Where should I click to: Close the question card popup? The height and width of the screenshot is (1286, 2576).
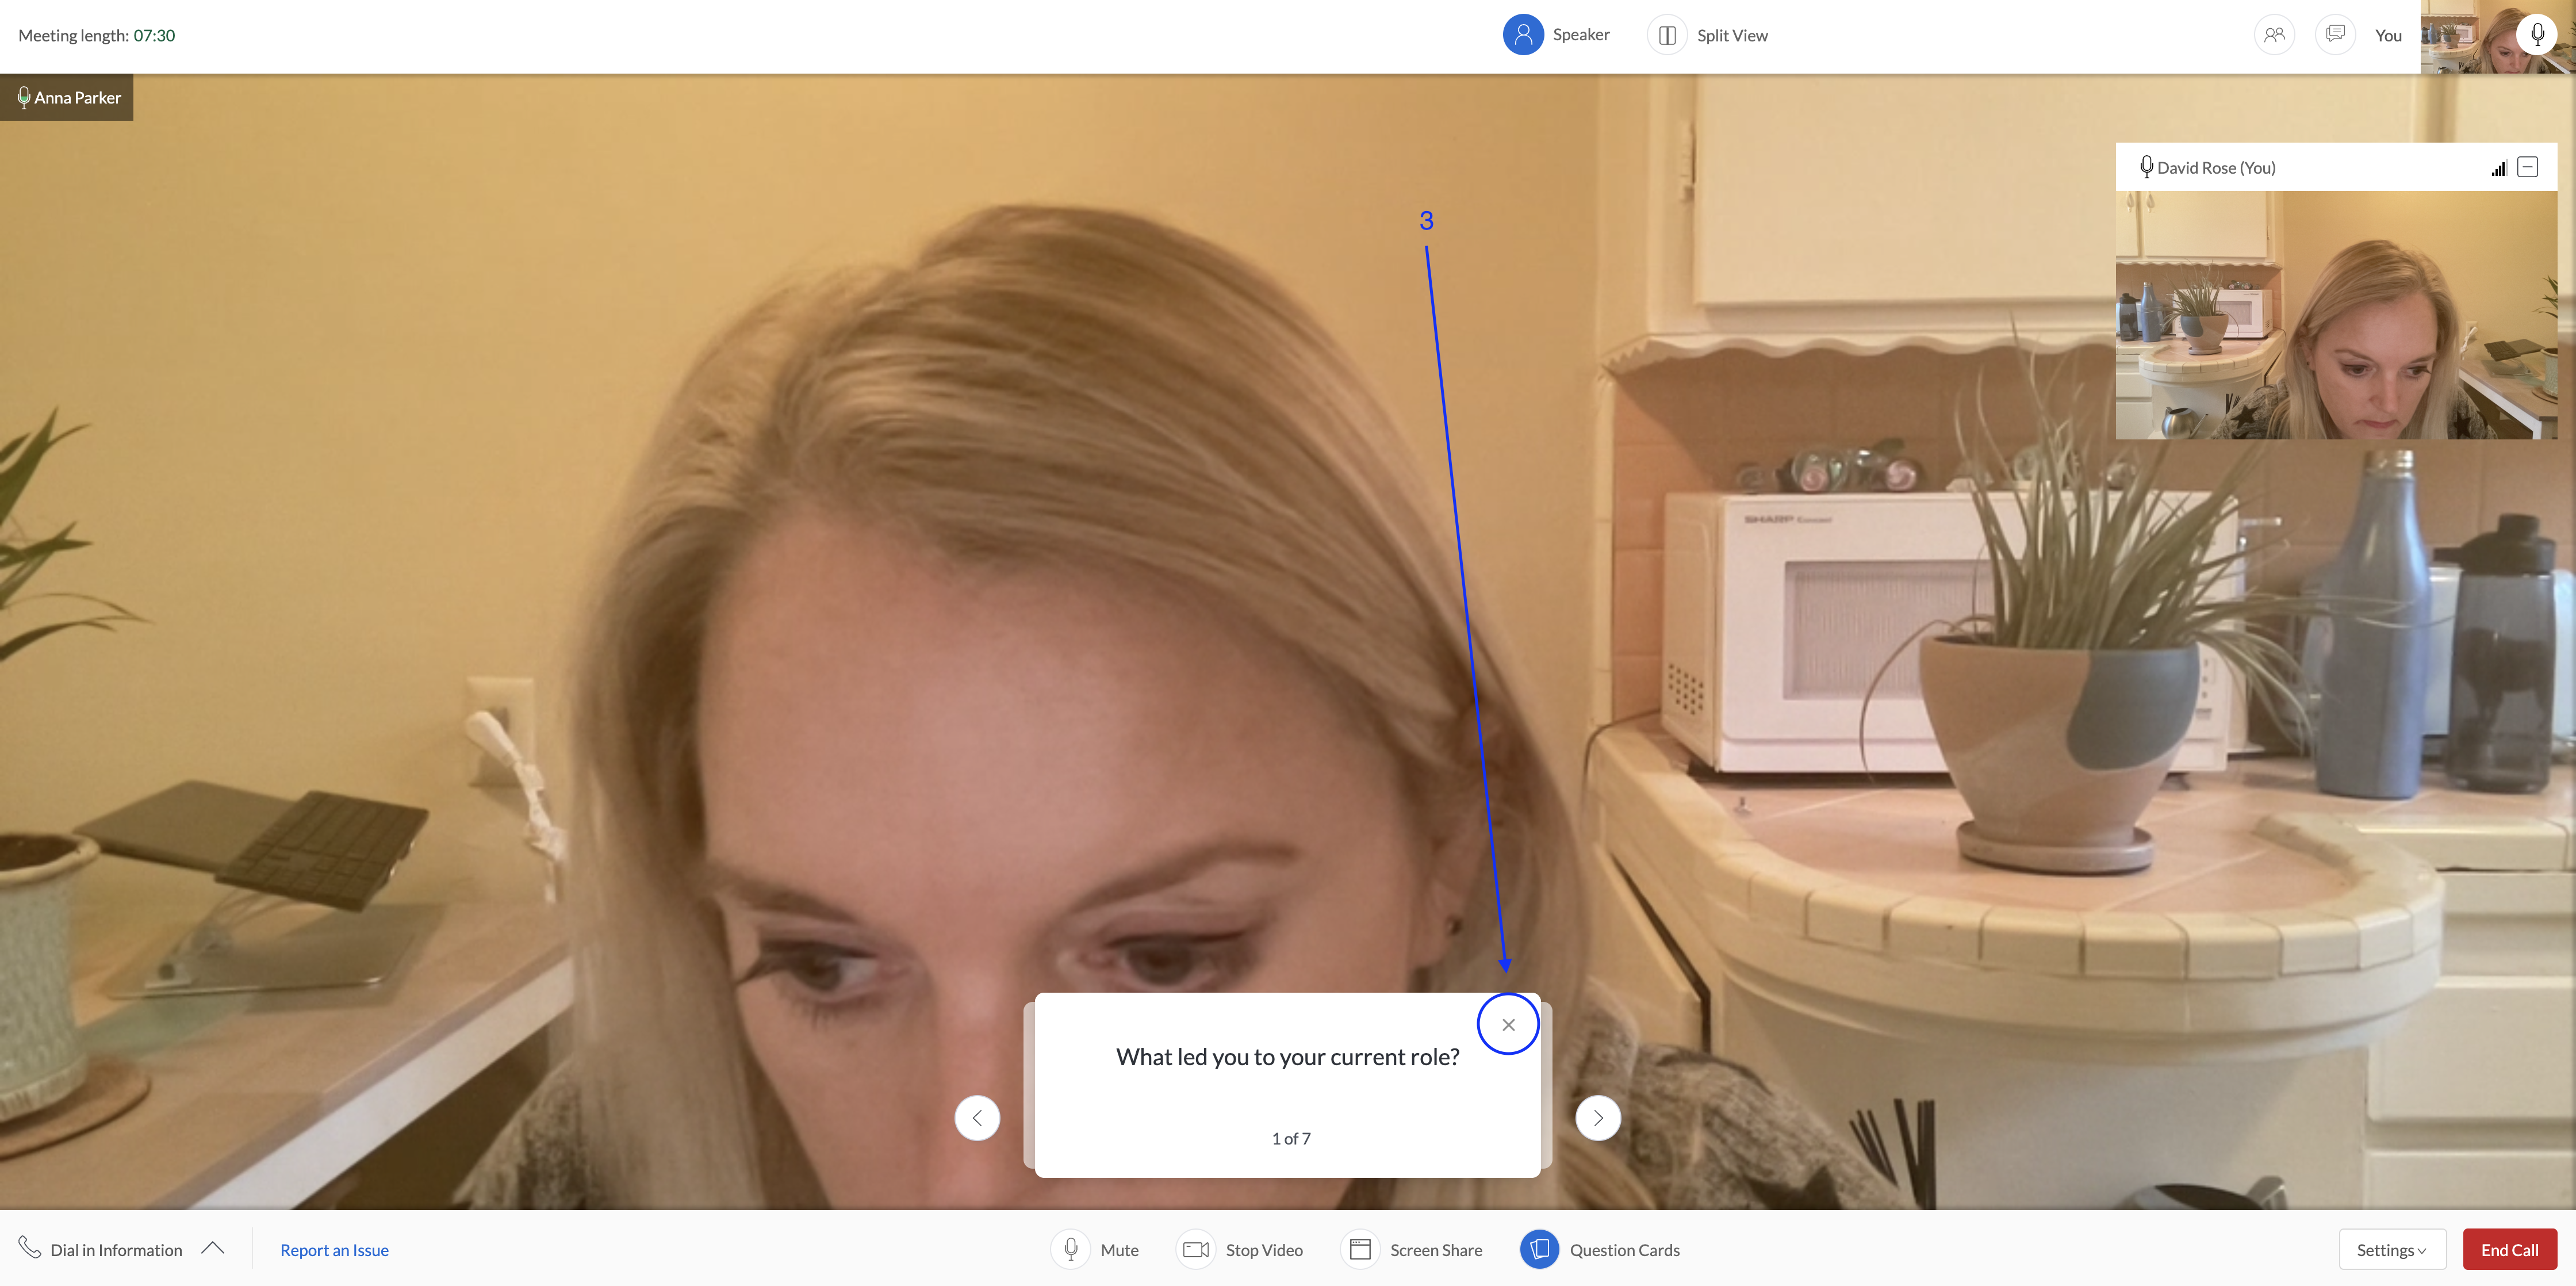(1508, 1024)
